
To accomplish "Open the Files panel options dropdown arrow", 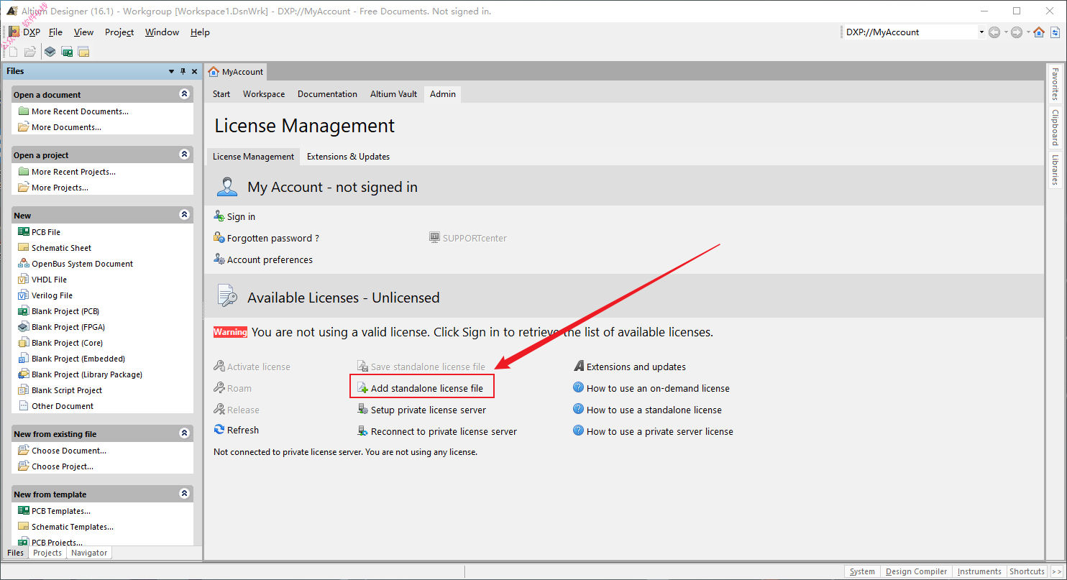I will point(171,71).
